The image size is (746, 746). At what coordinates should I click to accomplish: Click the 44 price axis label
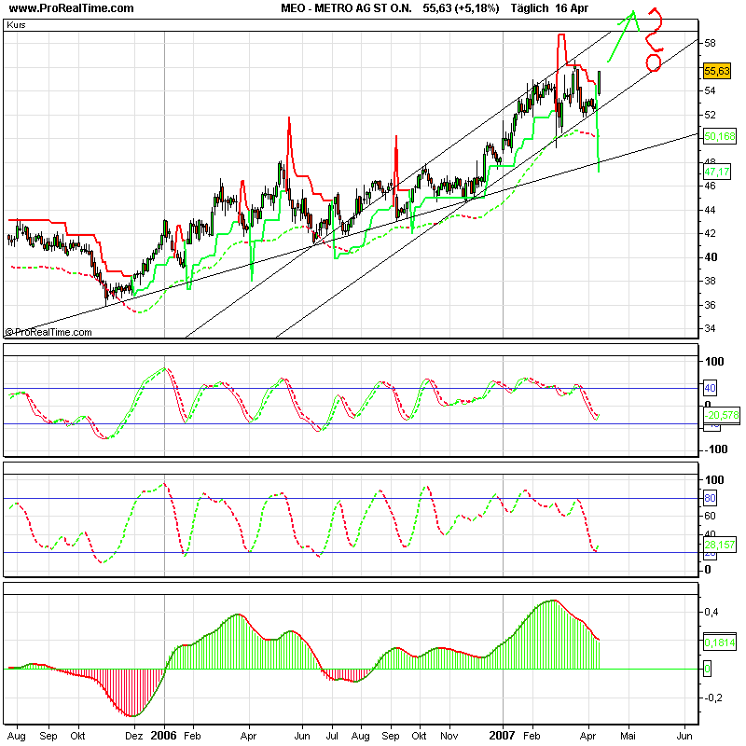pyautogui.click(x=710, y=210)
